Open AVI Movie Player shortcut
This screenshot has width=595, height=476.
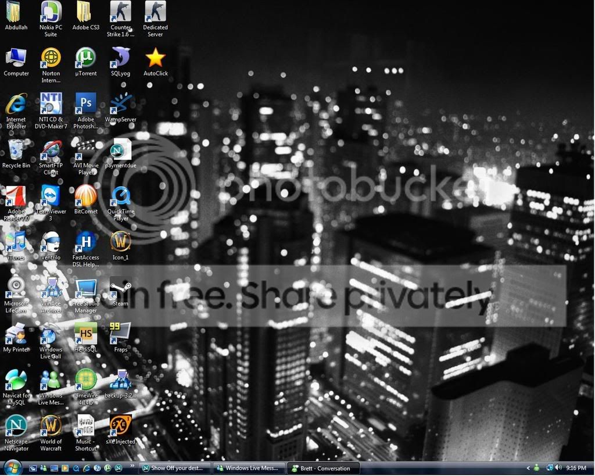coord(86,158)
